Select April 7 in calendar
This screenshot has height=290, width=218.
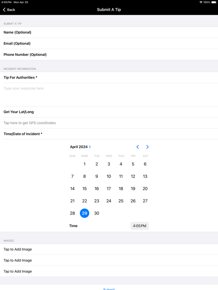pyautogui.click(x=73, y=176)
